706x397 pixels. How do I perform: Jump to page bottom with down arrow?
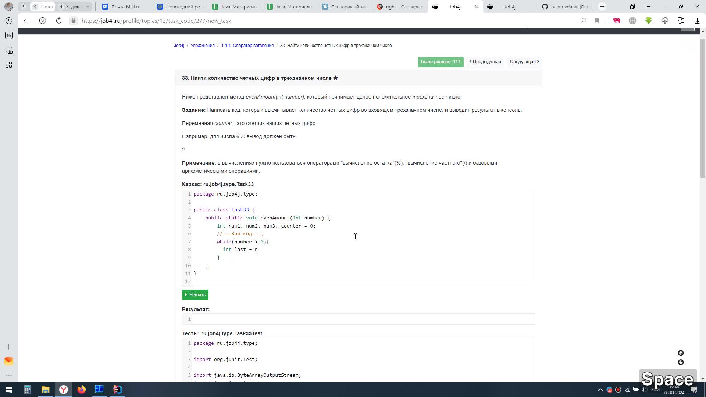click(681, 362)
